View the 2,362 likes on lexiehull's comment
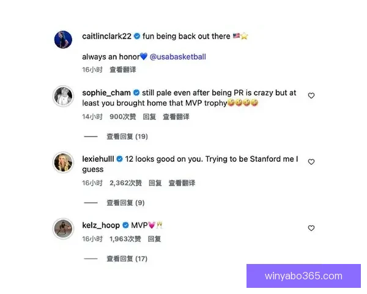367x294 pixels. [x=125, y=183]
